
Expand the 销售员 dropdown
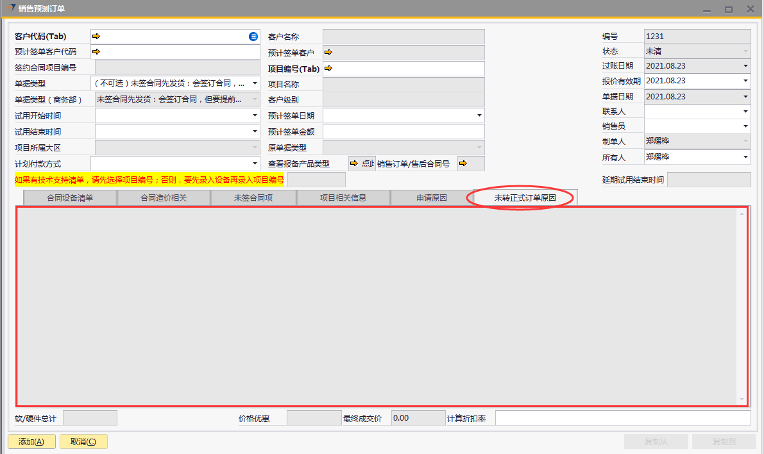(745, 126)
